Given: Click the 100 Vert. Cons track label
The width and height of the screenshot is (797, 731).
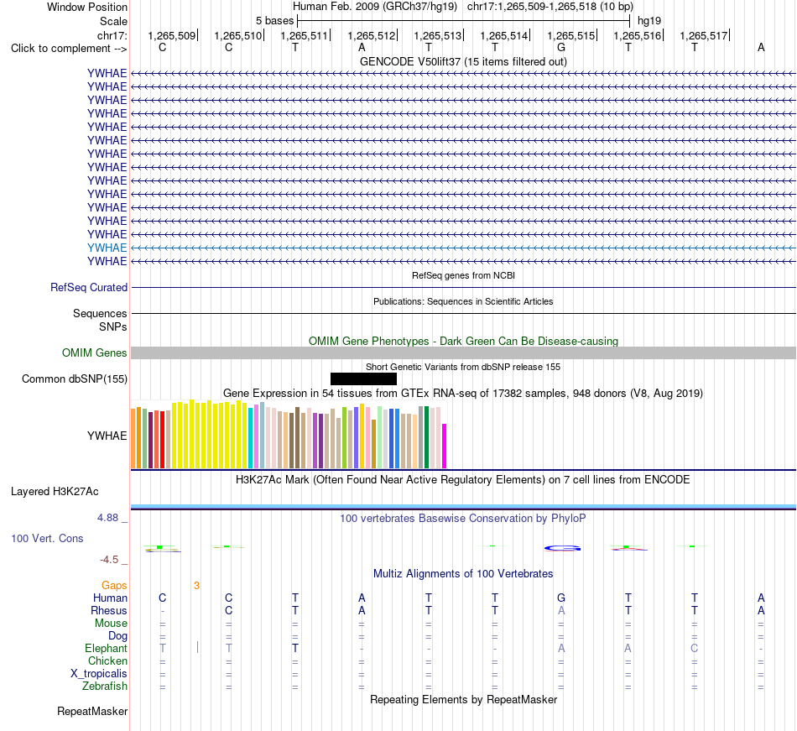Looking at the screenshot, I should click(x=47, y=538).
